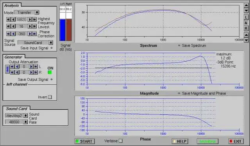The image size is (250, 146).
Task: Check the Invert checkbox for left channel
Action: tap(50, 97)
